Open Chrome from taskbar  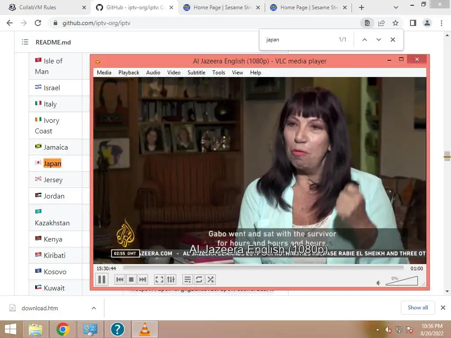coord(63,329)
